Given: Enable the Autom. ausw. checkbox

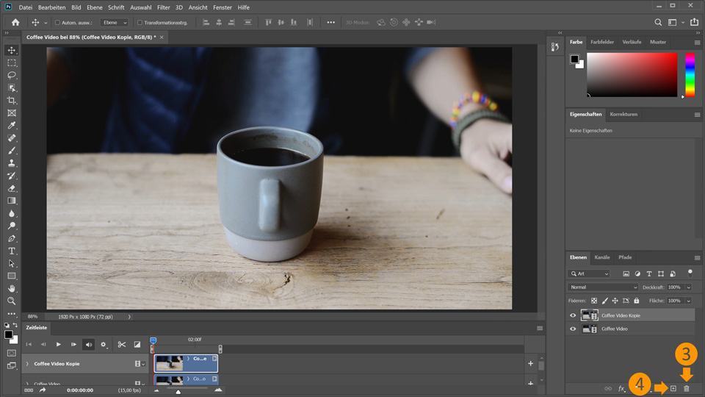Looking at the screenshot, I should click(58, 23).
